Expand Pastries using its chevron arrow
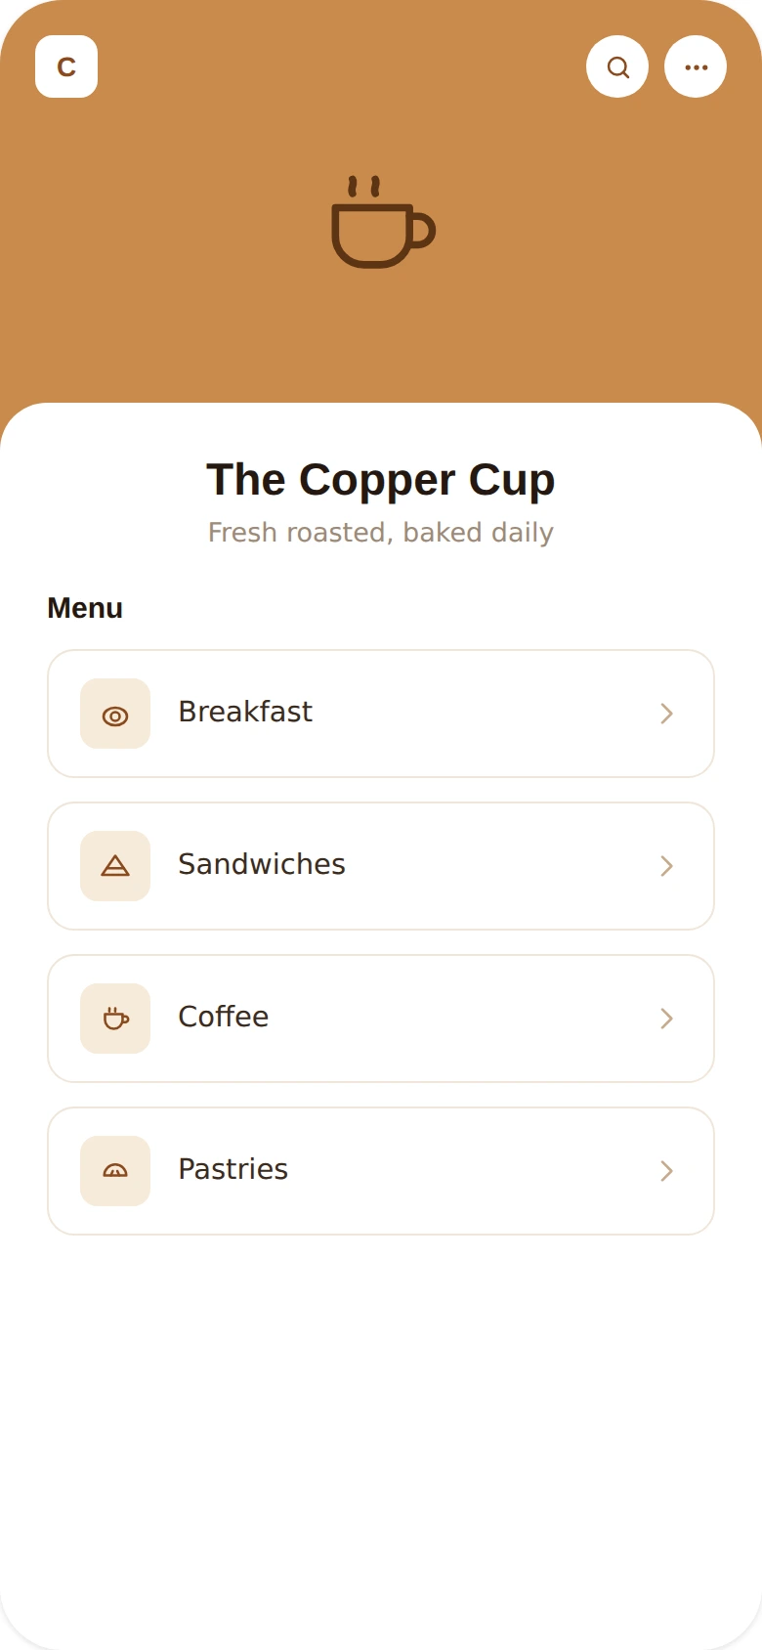Viewport: 762px width, 1650px height. point(666,1171)
